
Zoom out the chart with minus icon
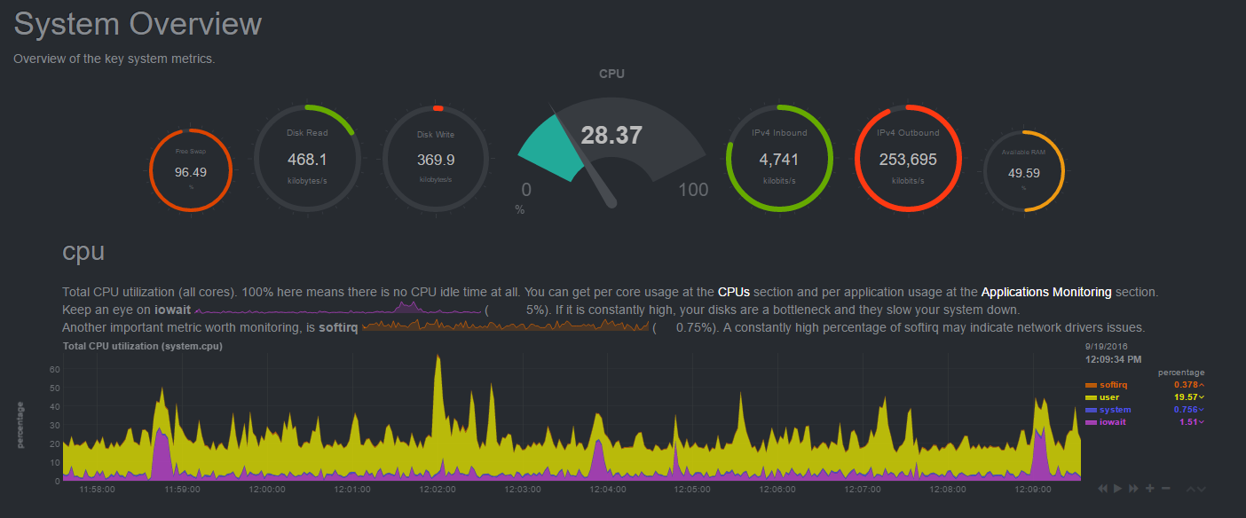tap(1166, 489)
